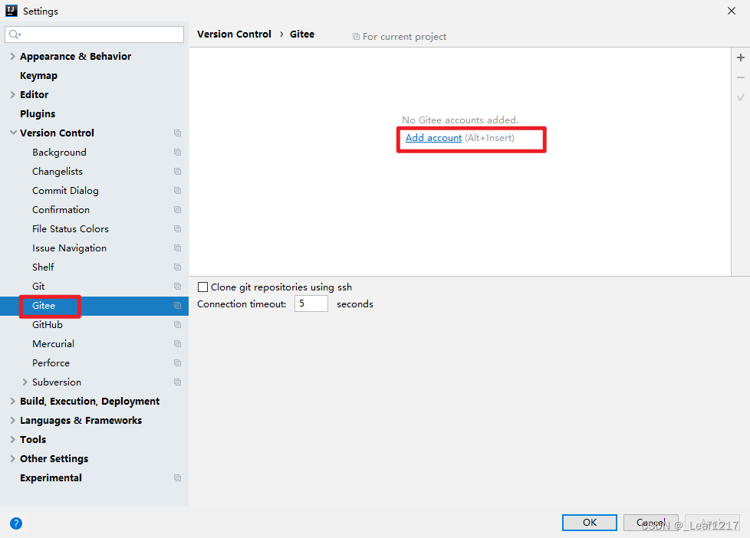This screenshot has height=538, width=750.
Task: Click the IntelliJ logo in title bar
Action: [11, 11]
